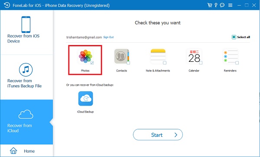Check the Calendar checkbox
The width and height of the screenshot is (260, 157).
[201, 63]
